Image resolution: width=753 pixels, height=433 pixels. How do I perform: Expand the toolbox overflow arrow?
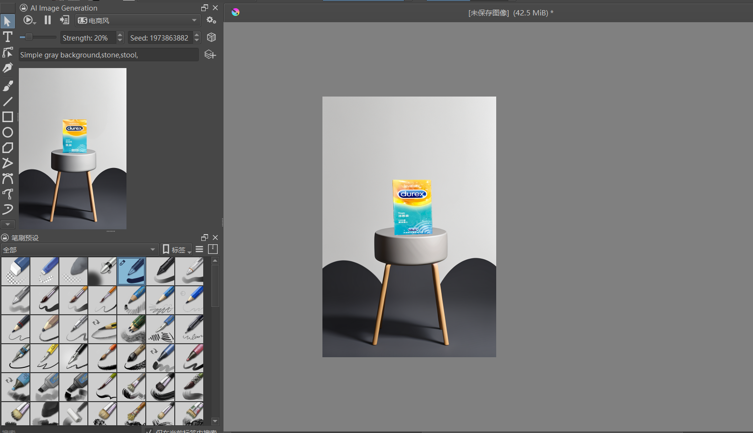point(7,224)
